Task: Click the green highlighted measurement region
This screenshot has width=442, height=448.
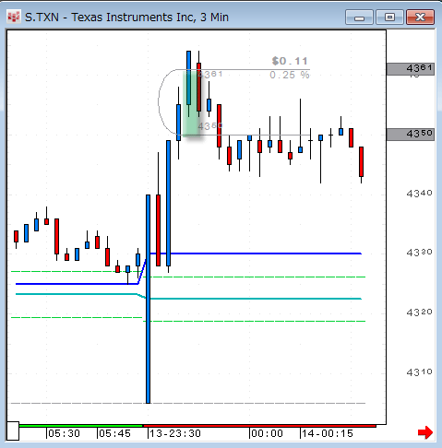Action: pos(192,103)
